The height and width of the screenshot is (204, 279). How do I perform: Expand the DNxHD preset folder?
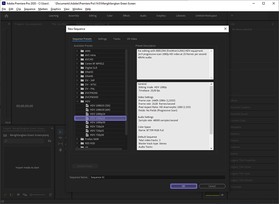[x=77, y=72]
